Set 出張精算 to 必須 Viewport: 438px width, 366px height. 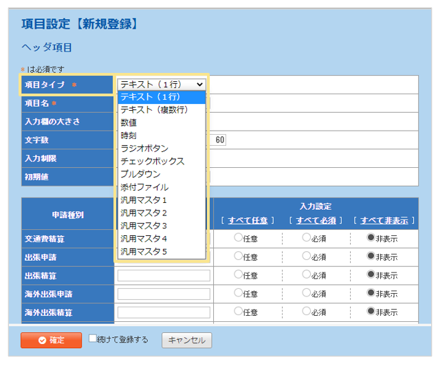point(307,274)
